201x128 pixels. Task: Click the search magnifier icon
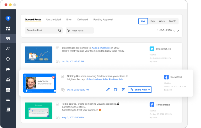[60, 31]
